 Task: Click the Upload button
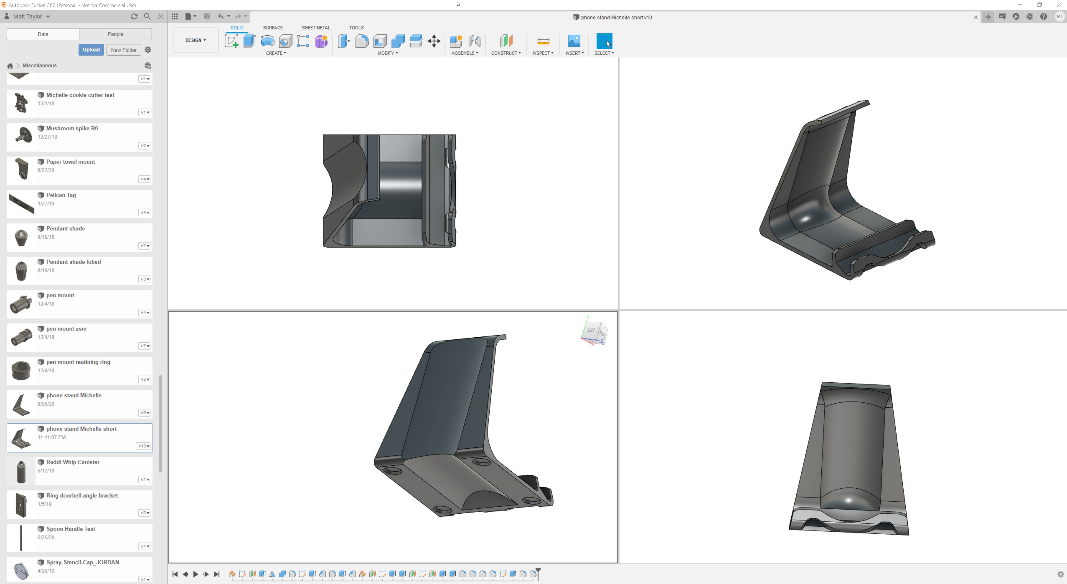coord(91,50)
